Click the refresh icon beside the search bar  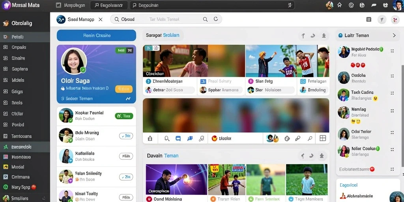coord(216,19)
